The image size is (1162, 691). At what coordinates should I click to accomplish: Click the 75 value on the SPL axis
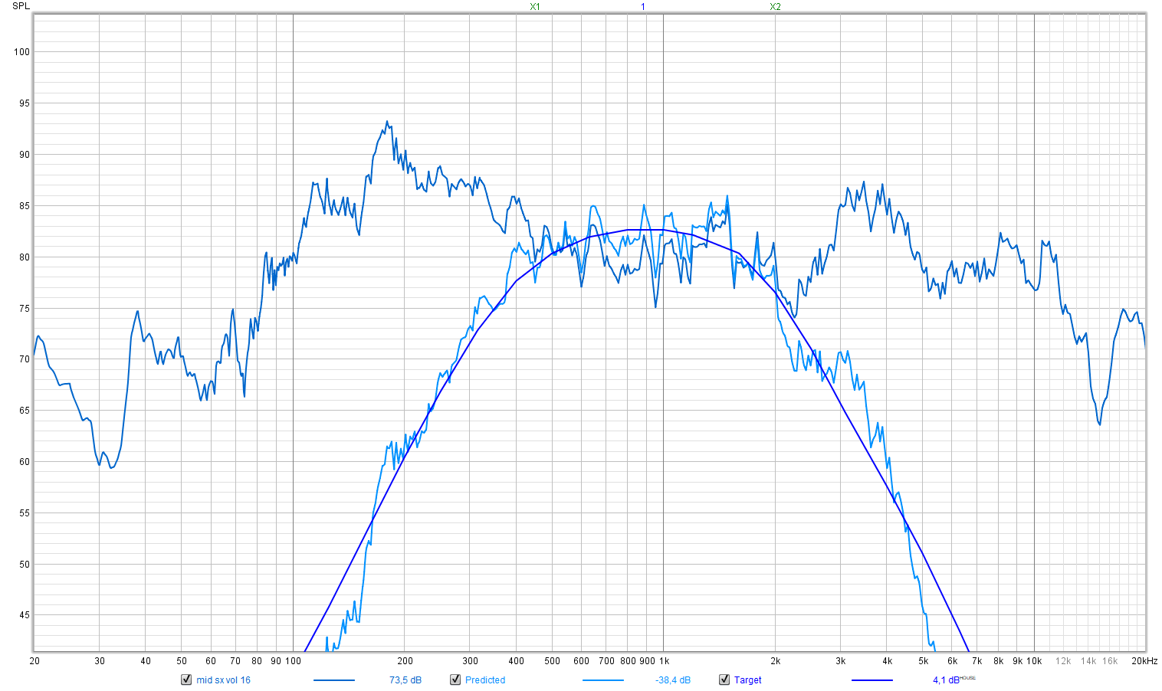25,309
